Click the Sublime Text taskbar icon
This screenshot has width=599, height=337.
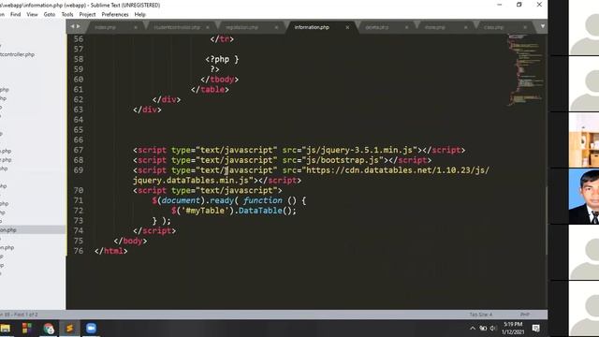(x=69, y=329)
